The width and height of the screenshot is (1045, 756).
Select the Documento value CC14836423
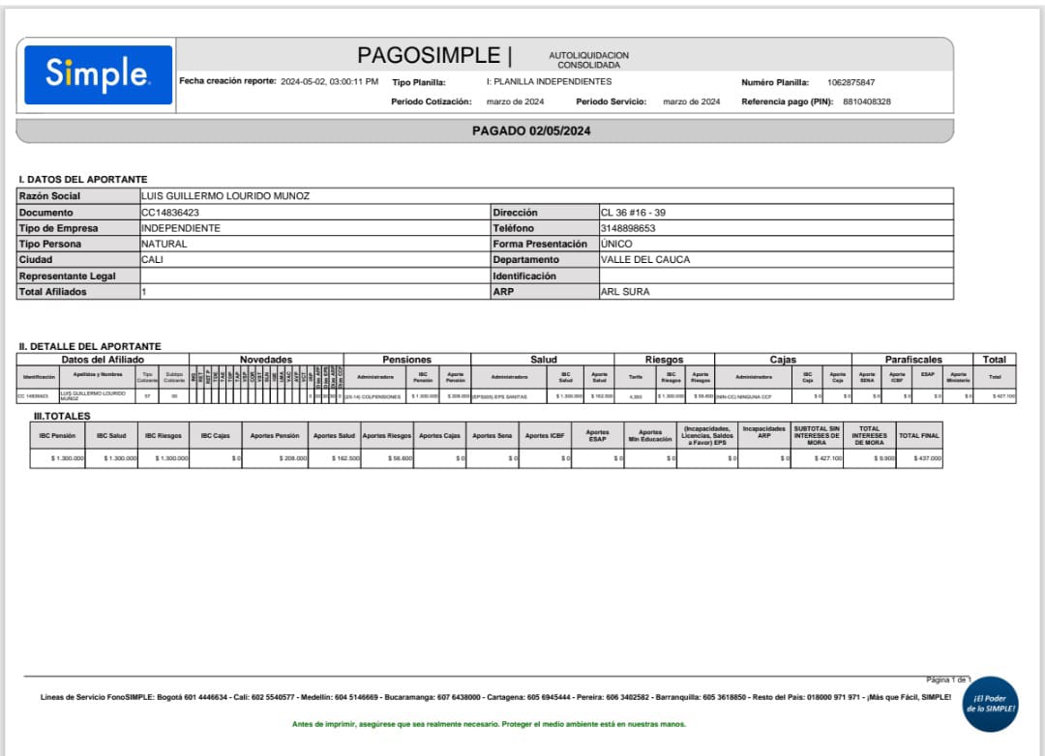(x=170, y=213)
